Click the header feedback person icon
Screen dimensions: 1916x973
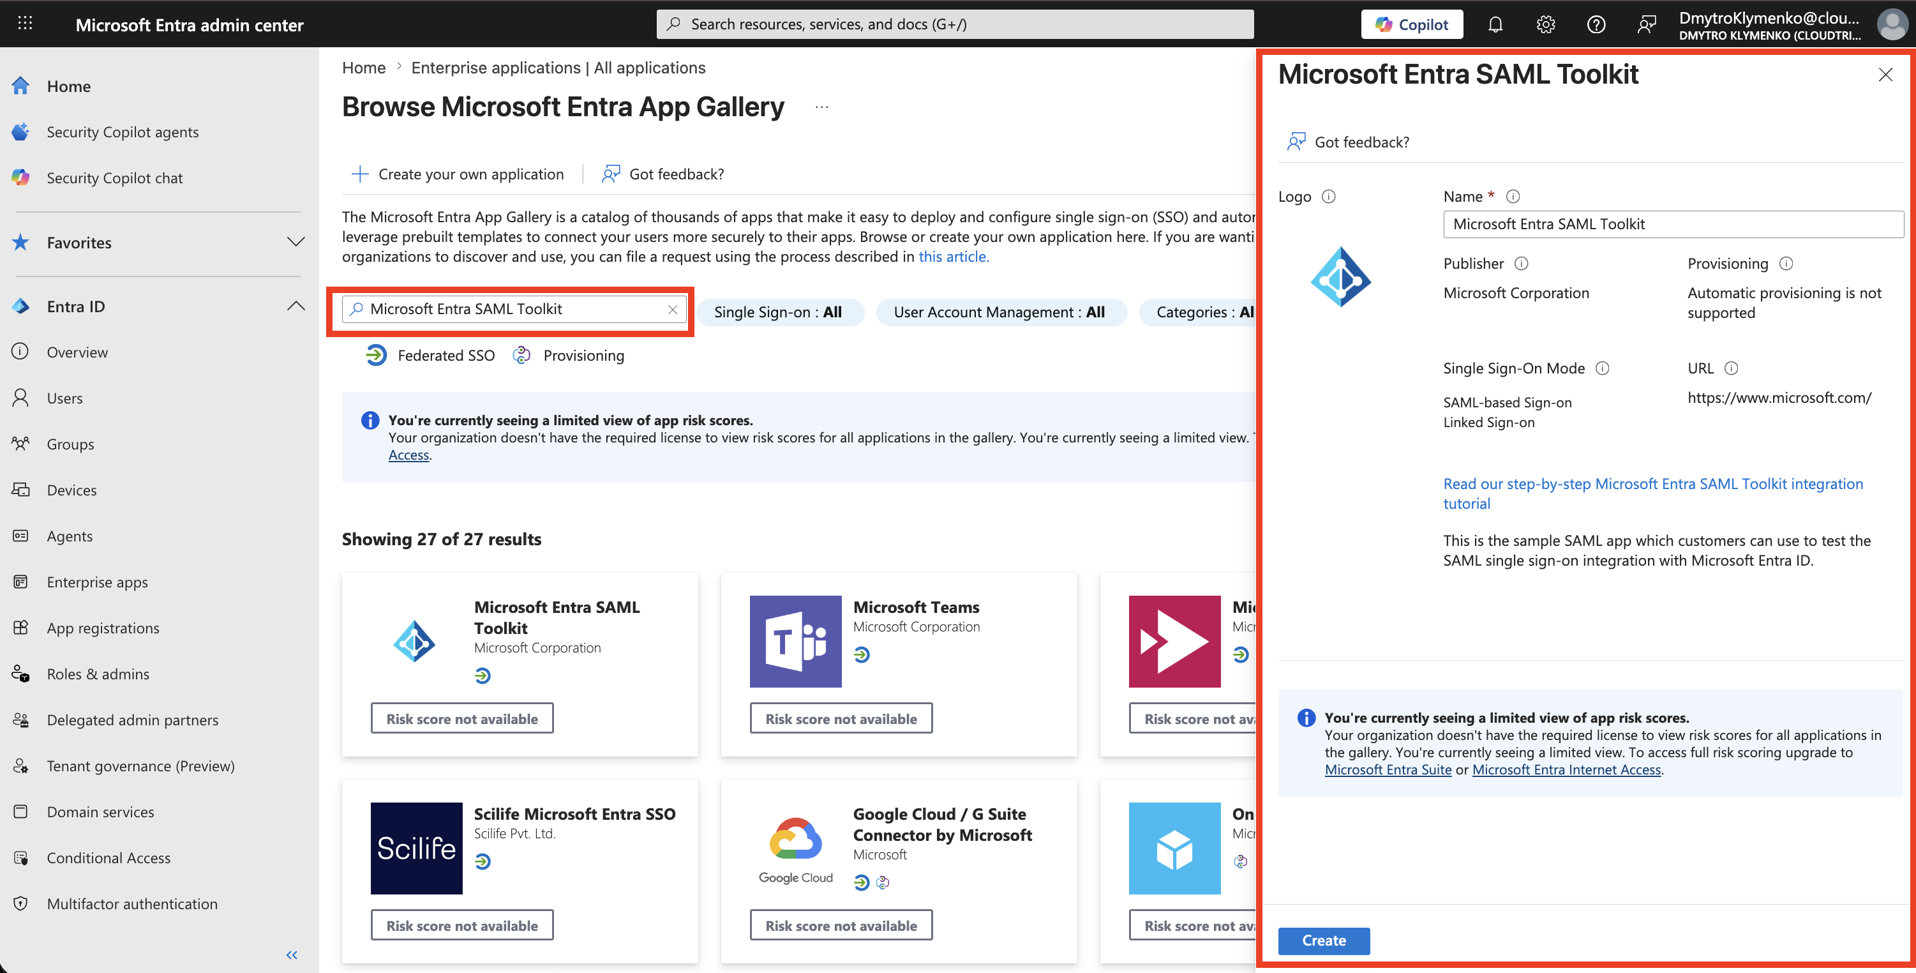[1646, 24]
